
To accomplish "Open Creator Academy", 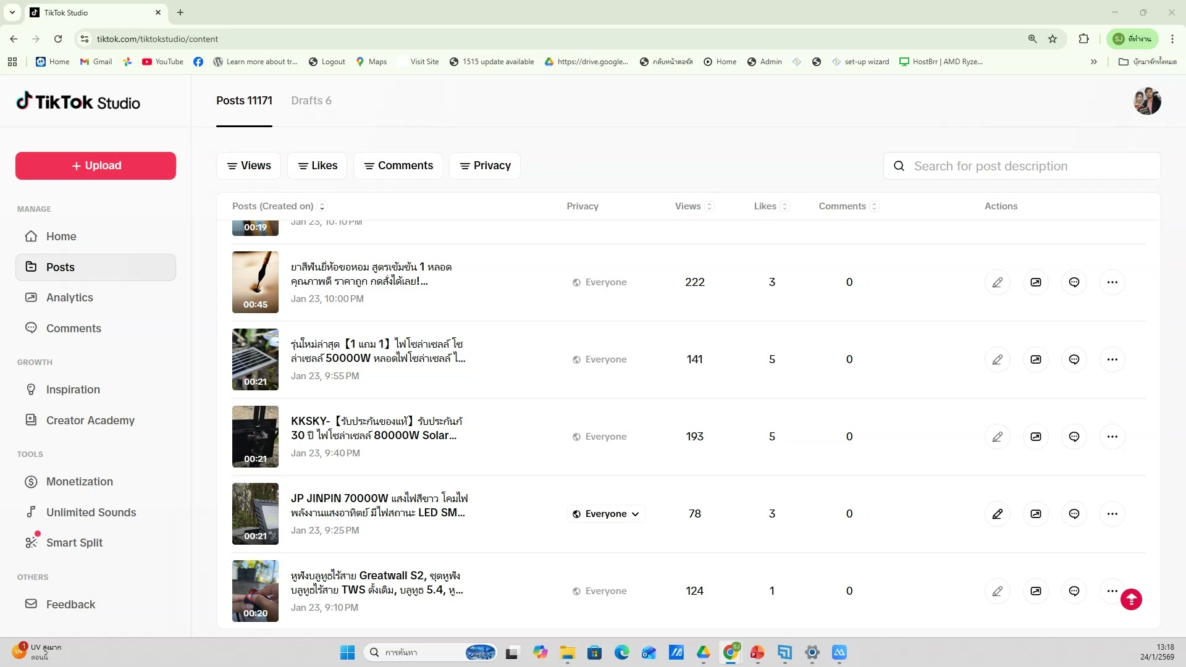I will pos(91,420).
